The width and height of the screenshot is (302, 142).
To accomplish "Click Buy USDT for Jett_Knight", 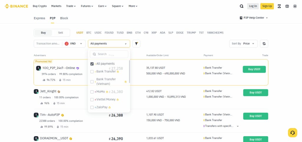I will (256, 92).
